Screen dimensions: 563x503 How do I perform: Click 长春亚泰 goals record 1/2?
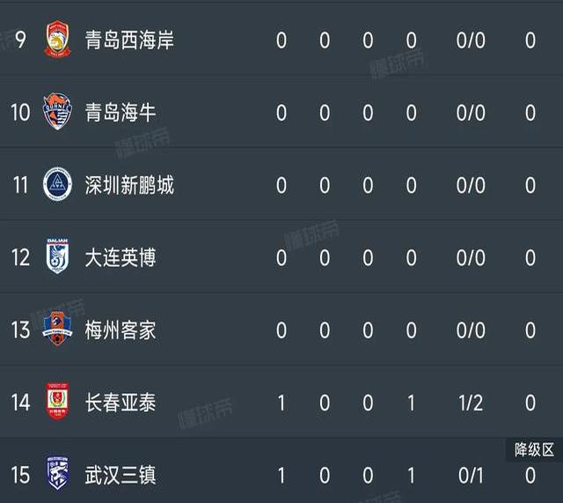click(471, 403)
